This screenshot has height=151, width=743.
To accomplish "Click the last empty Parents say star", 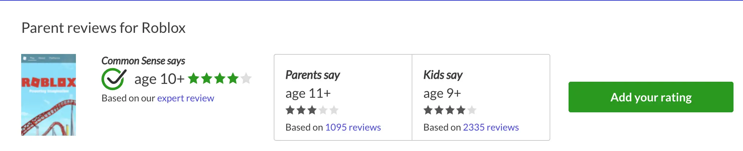I will [x=334, y=110].
